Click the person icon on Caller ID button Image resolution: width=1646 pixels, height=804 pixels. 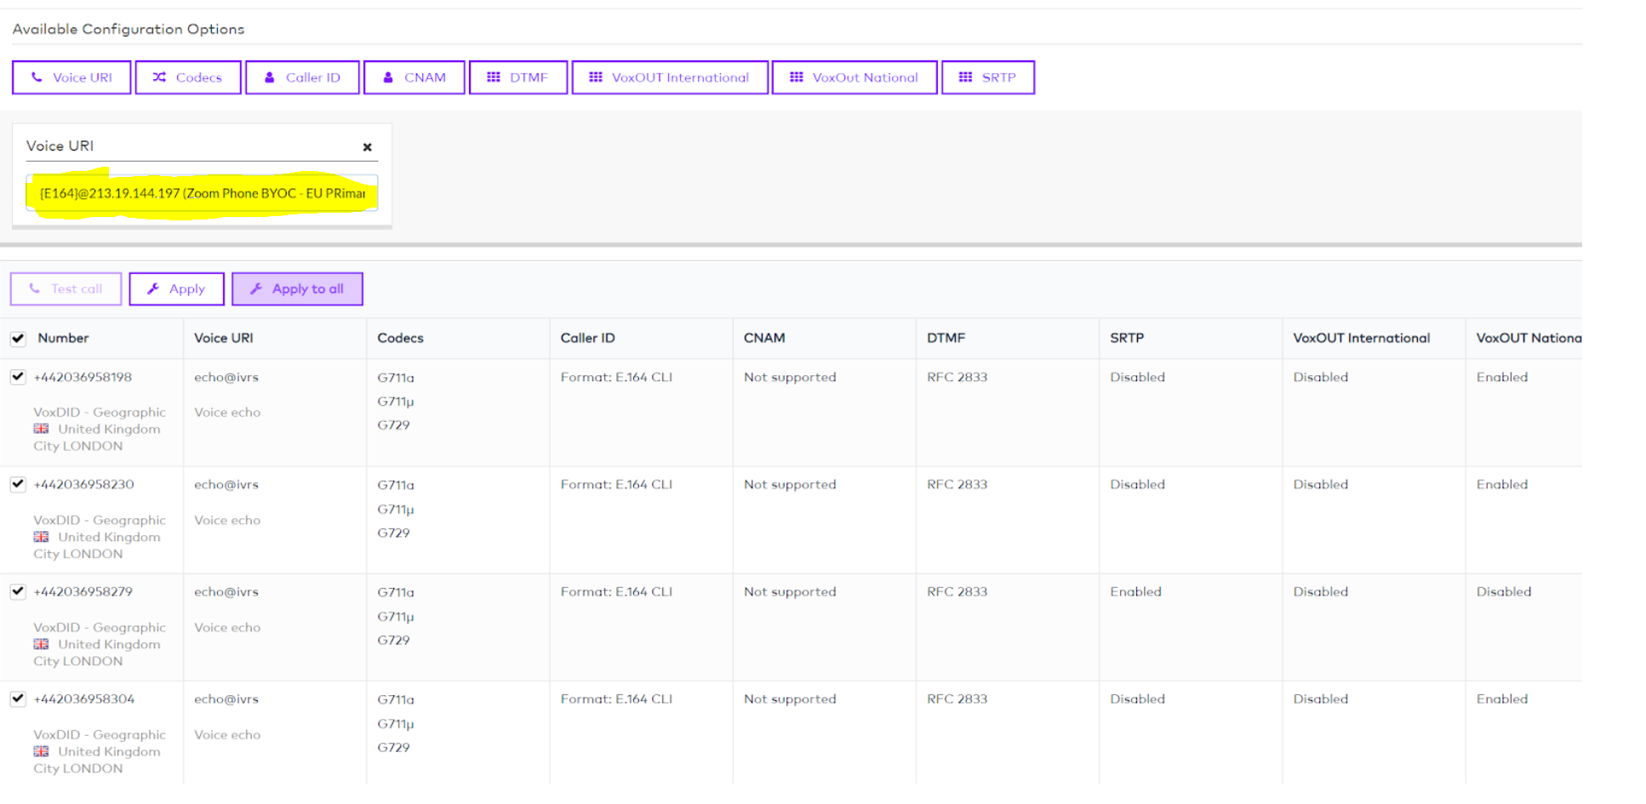click(x=269, y=77)
